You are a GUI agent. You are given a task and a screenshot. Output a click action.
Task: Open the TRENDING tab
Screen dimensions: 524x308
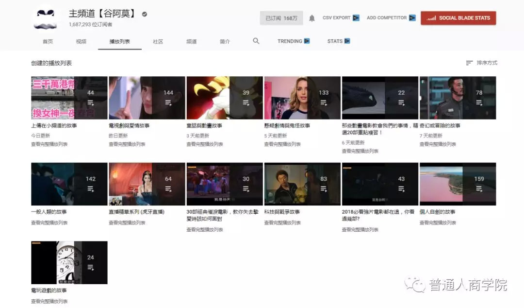294,41
